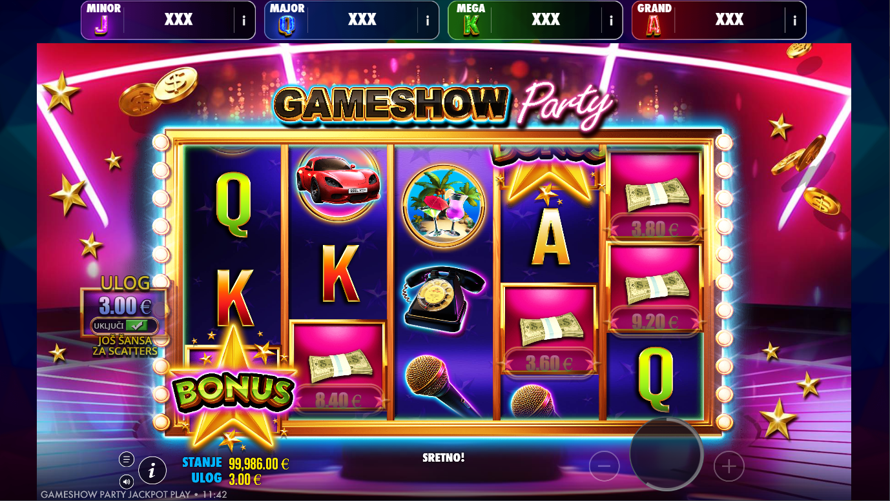The height and width of the screenshot is (501, 890).
Task: Open the game info button
Action: click(x=152, y=471)
